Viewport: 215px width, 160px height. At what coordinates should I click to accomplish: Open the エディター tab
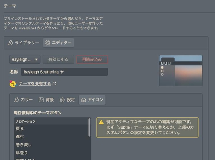[x=58, y=43]
